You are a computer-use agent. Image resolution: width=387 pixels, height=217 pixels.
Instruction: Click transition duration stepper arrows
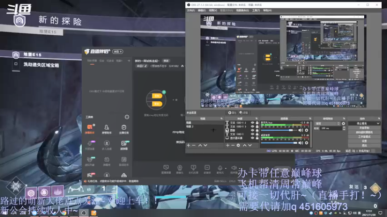(x=344, y=128)
